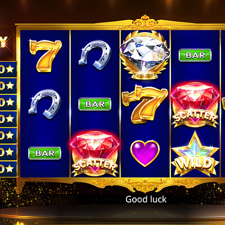Tap the star-shaped WILD symbol
This screenshot has width=225, height=225.
pos(195,154)
